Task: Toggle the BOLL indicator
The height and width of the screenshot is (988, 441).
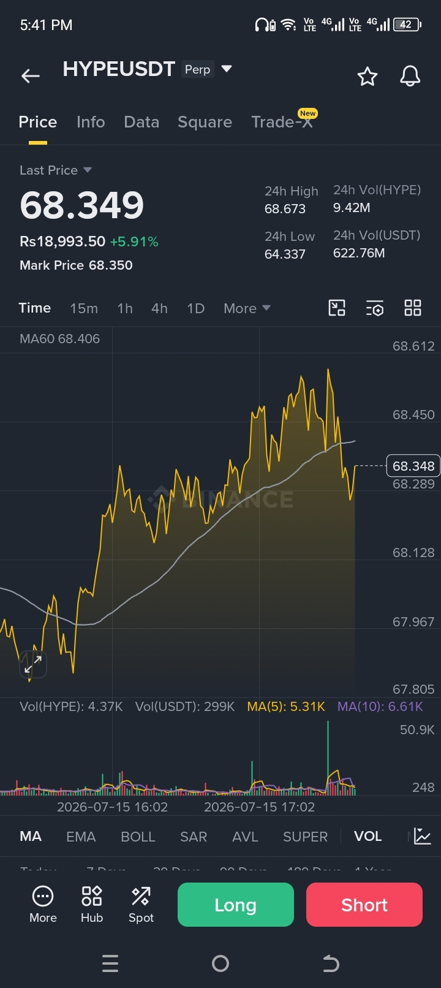Action: [138, 837]
